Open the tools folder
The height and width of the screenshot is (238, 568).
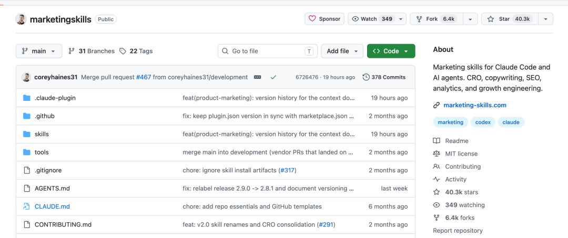pos(42,152)
